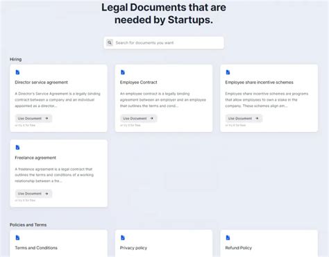This screenshot has width=329, height=257.
Task: Select the Hiring section heading
Action: click(16, 59)
